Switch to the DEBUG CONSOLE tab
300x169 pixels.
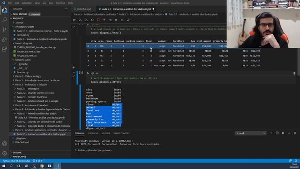tap(121, 133)
